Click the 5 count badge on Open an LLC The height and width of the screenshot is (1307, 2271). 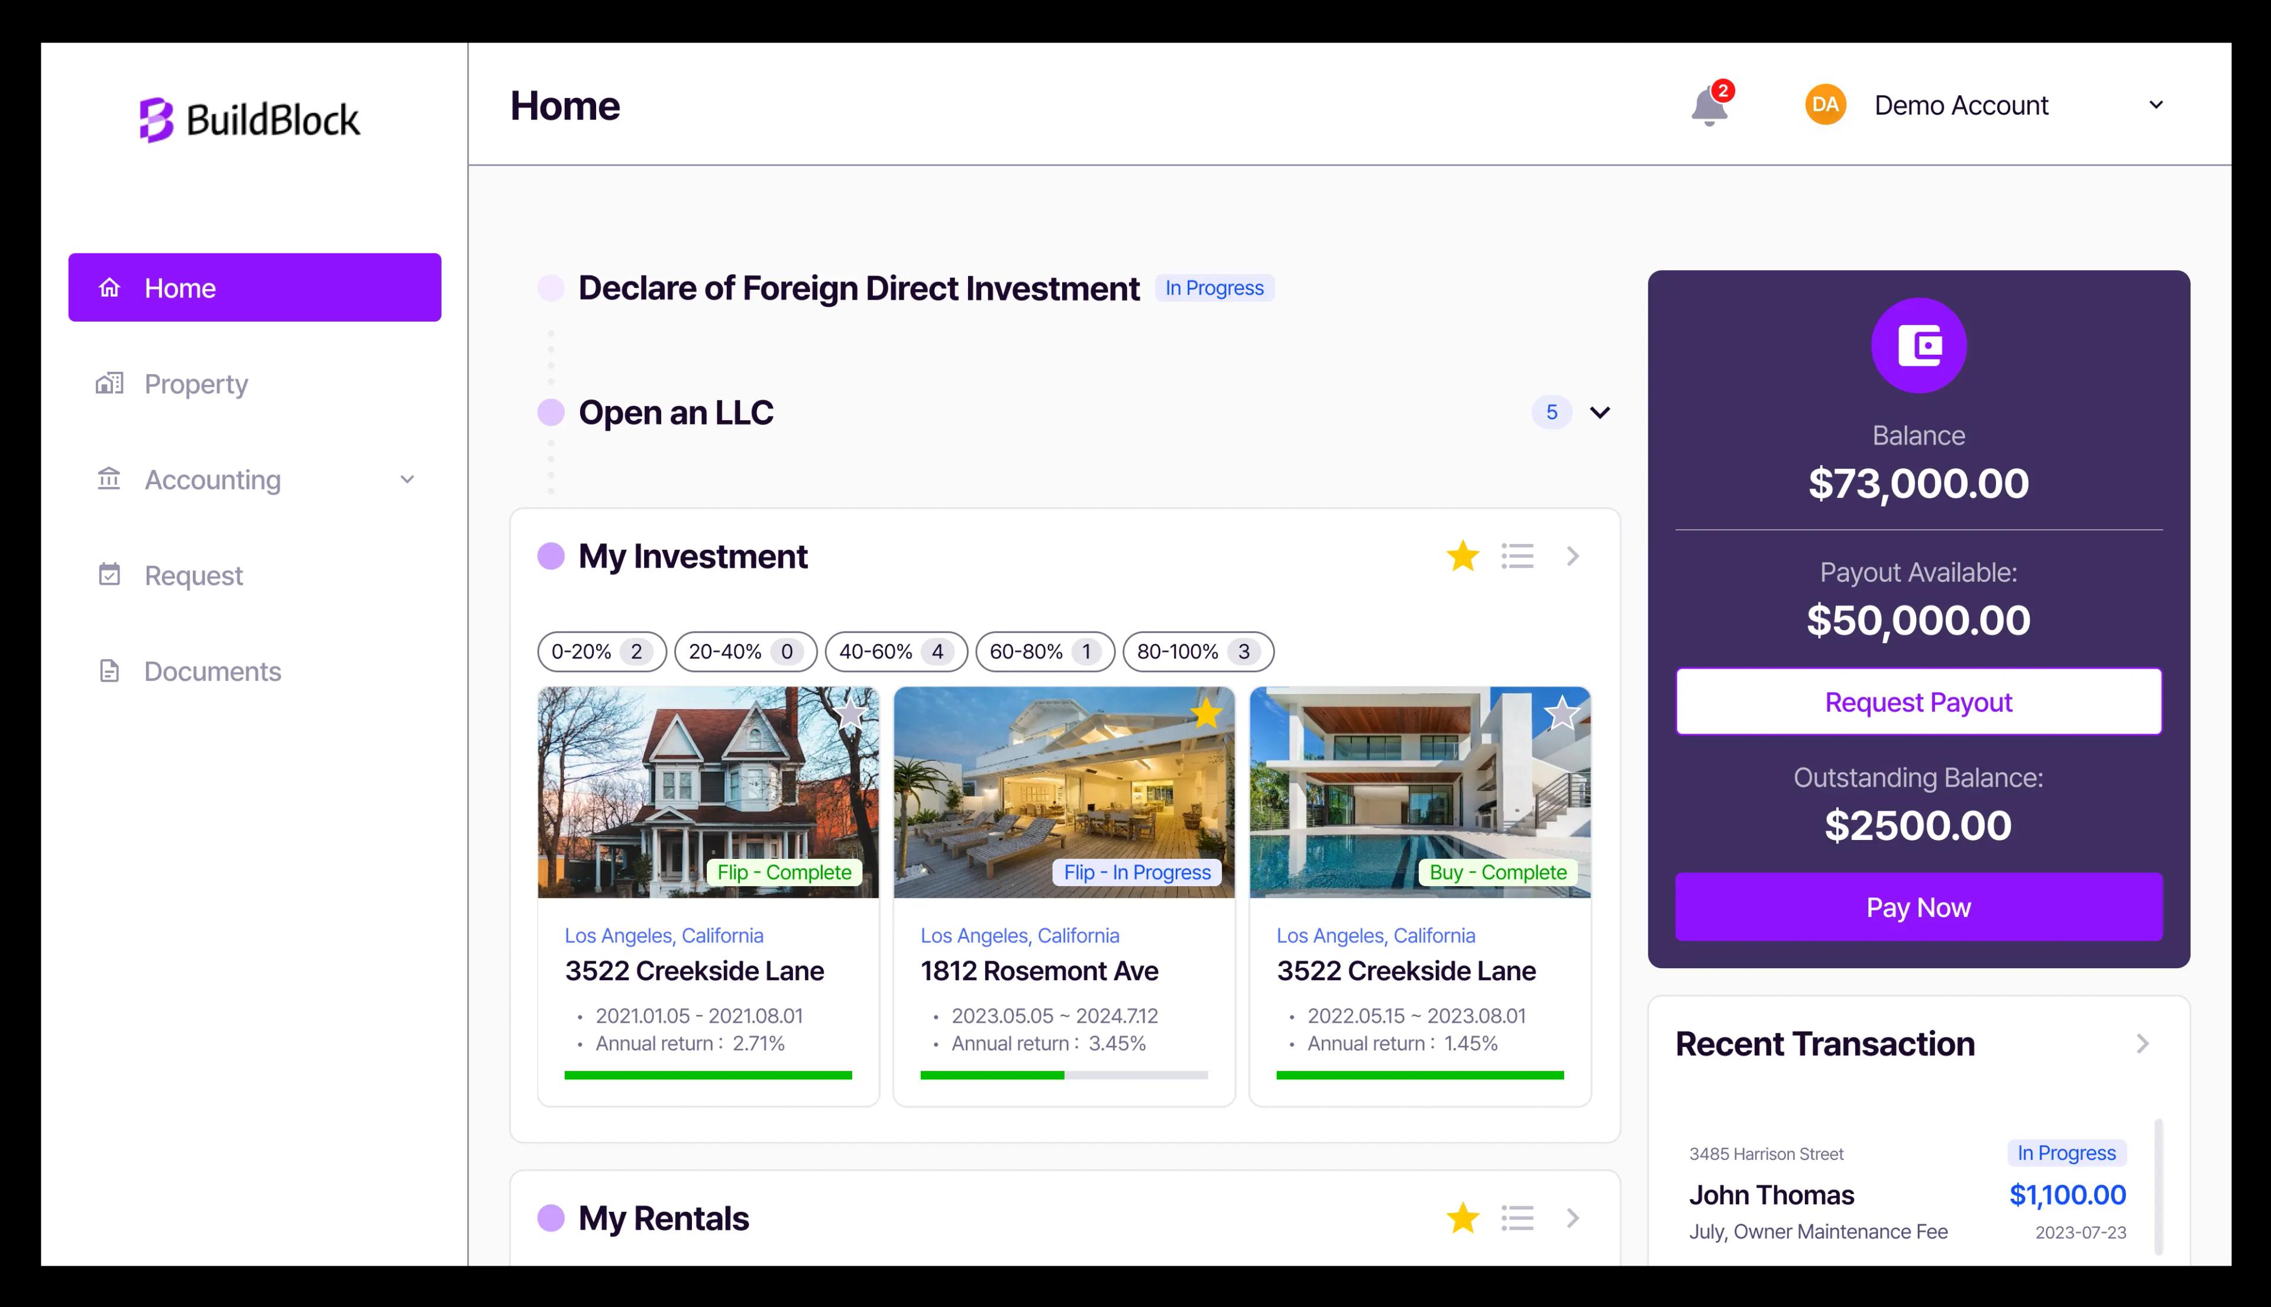[1551, 412]
